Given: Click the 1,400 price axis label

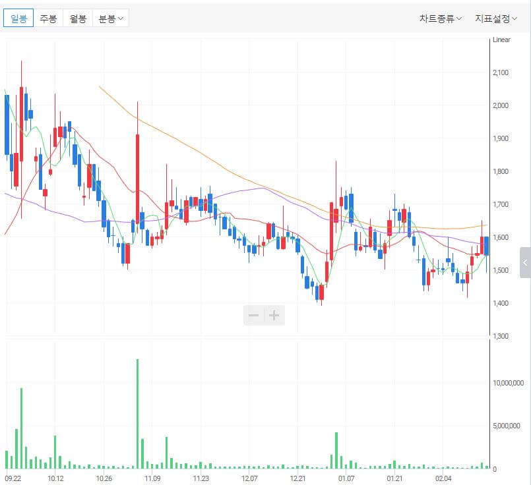Looking at the screenshot, I should click(x=501, y=303).
